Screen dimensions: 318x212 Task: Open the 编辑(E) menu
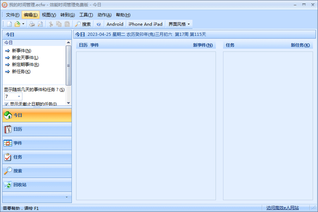[x=31, y=15]
